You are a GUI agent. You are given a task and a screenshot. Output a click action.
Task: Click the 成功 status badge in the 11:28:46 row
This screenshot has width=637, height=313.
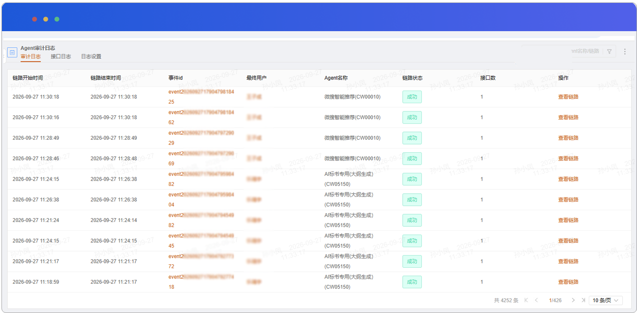(412, 159)
